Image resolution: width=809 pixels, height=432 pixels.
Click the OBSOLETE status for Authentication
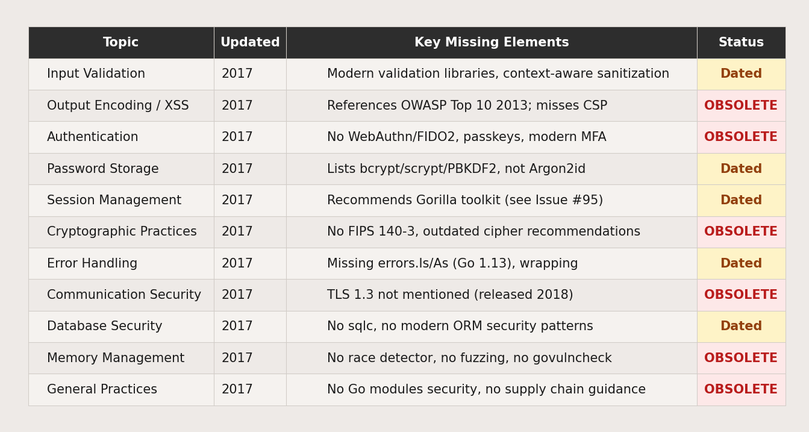(741, 137)
